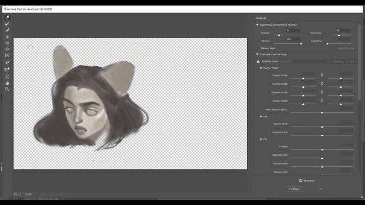Toggle link icon for eye size
The image size is (365, 205).
(x=322, y=75)
